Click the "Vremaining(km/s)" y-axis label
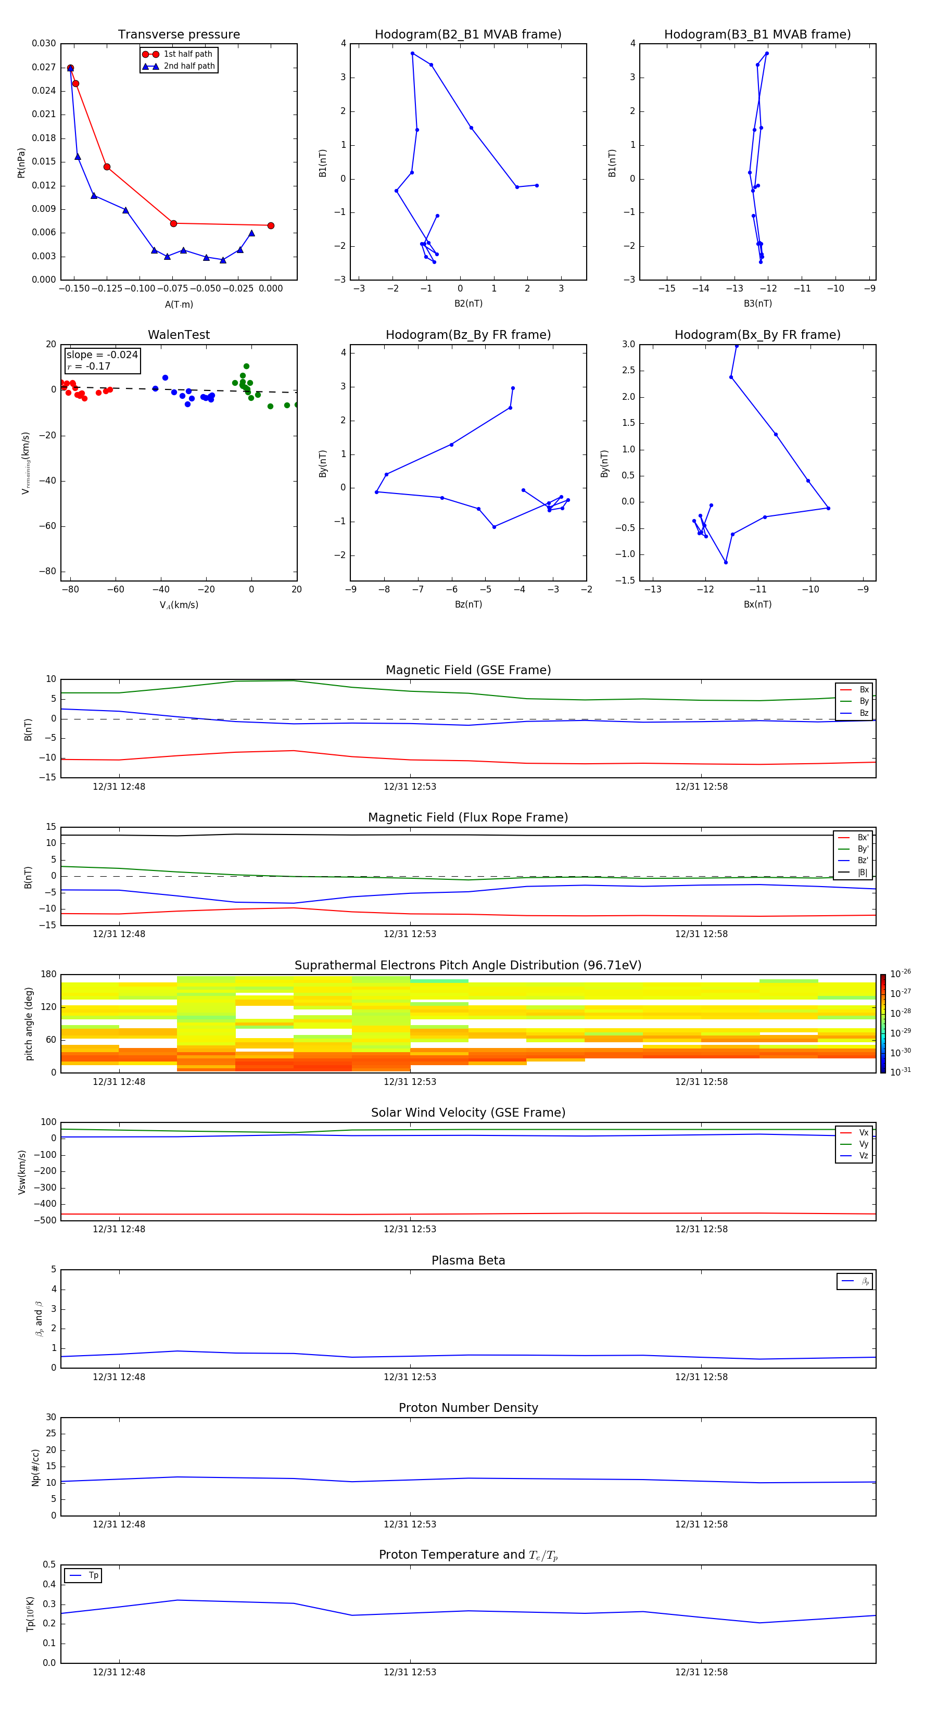The image size is (937, 1718). (x=26, y=463)
